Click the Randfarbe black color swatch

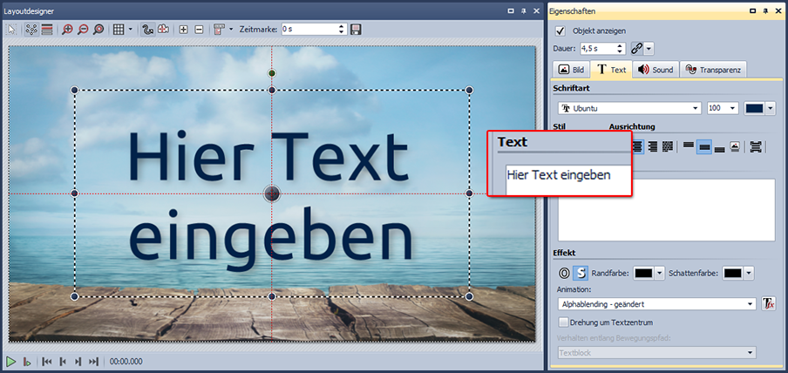[x=643, y=274]
